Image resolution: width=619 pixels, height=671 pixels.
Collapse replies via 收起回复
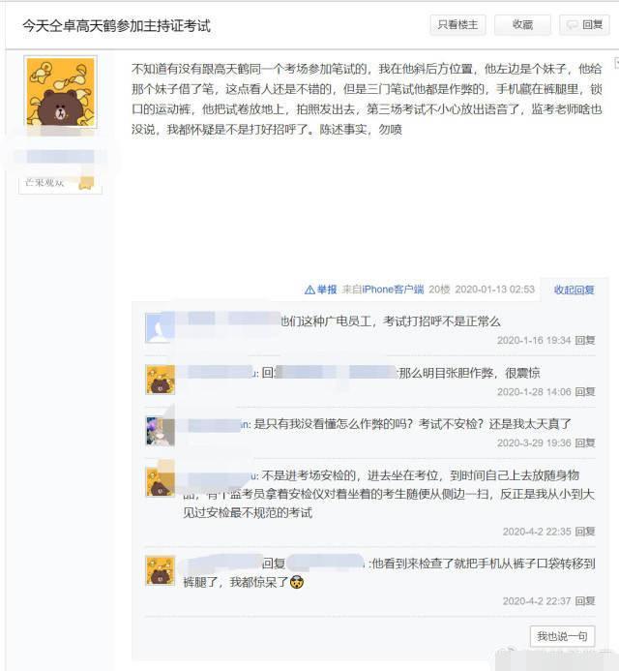pyautogui.click(x=574, y=290)
